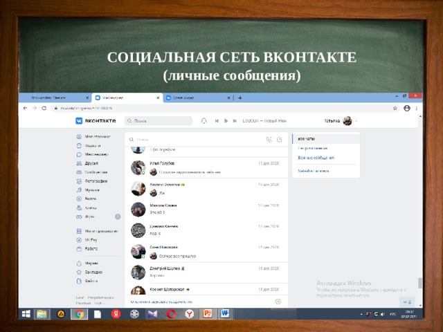The image size is (443, 332).
Task: Open Музыка in the left sidebar
Action: 88,190
